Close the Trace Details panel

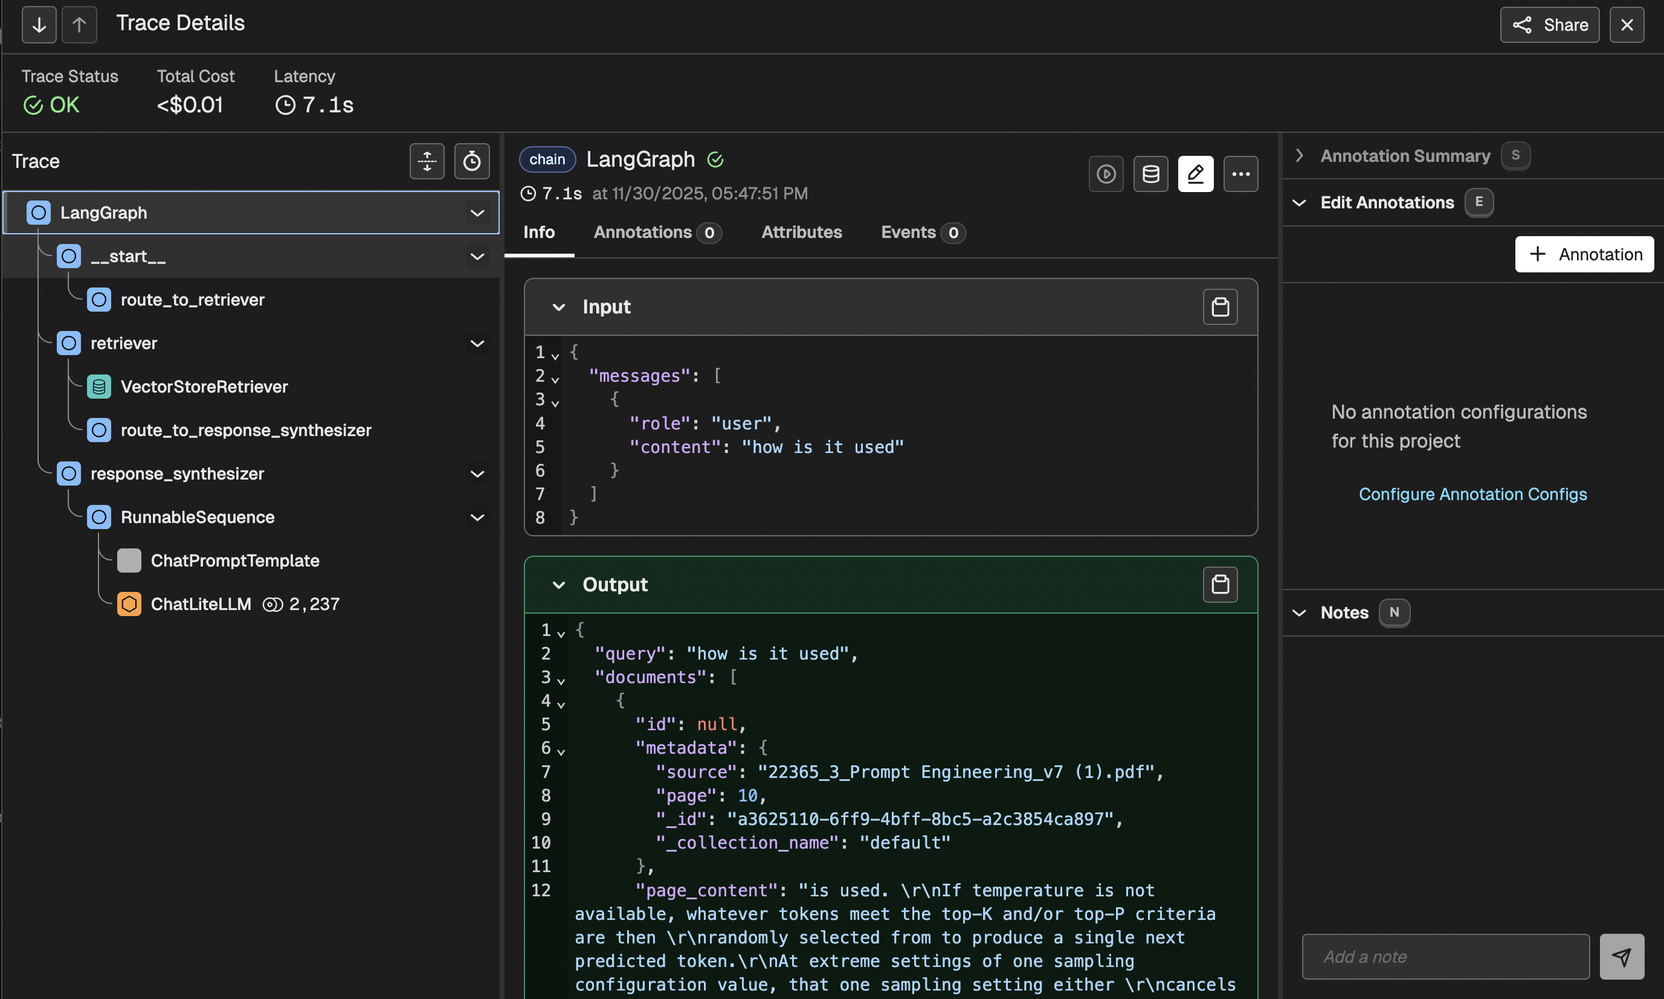click(x=1627, y=25)
